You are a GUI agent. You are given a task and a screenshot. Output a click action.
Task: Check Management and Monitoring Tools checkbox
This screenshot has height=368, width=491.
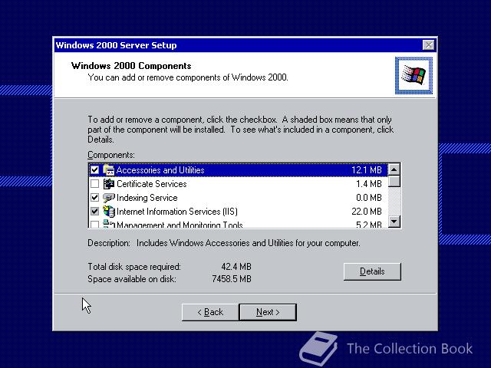click(x=94, y=224)
